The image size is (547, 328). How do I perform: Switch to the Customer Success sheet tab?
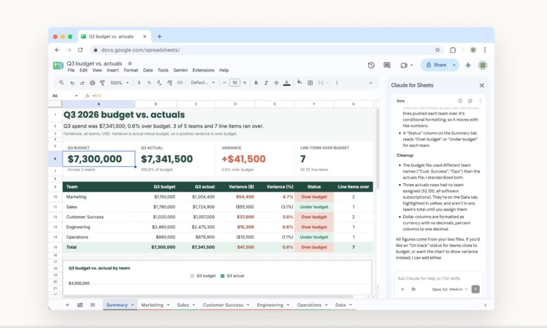click(223, 305)
